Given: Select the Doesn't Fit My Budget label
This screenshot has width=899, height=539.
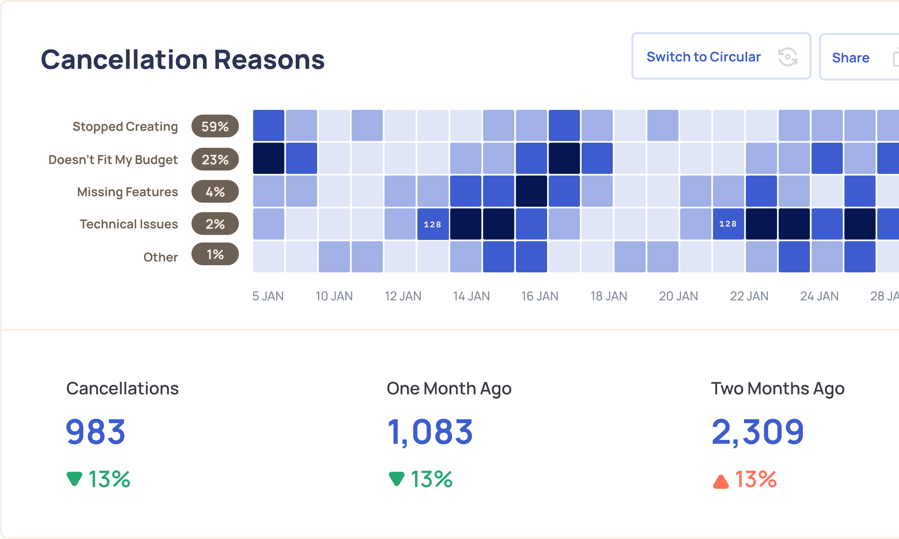Looking at the screenshot, I should tap(113, 159).
